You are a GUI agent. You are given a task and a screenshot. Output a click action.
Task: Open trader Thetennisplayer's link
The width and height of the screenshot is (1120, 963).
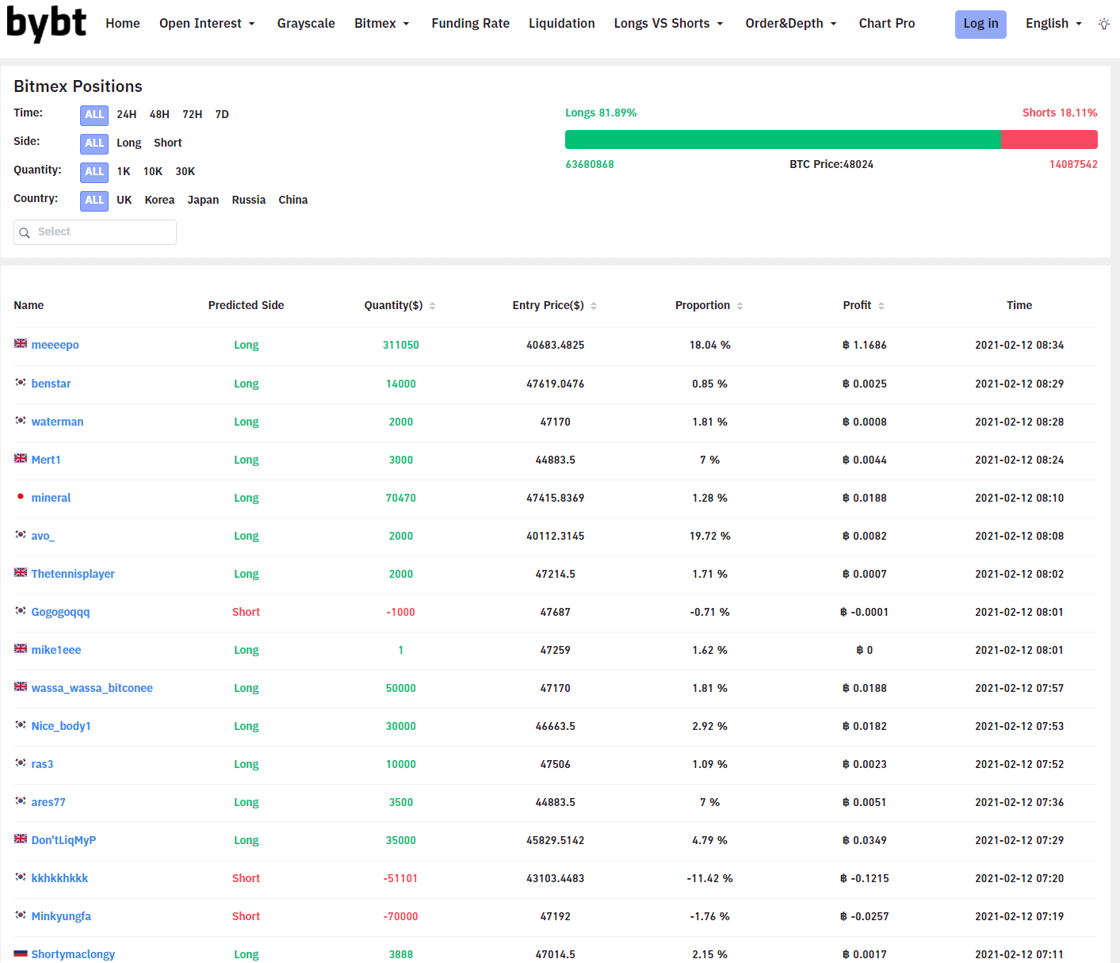click(x=73, y=574)
